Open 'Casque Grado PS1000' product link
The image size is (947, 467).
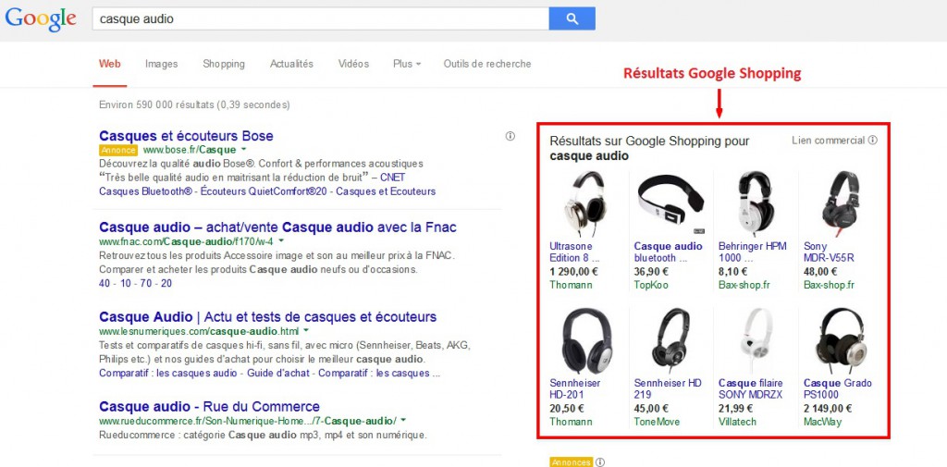(838, 388)
